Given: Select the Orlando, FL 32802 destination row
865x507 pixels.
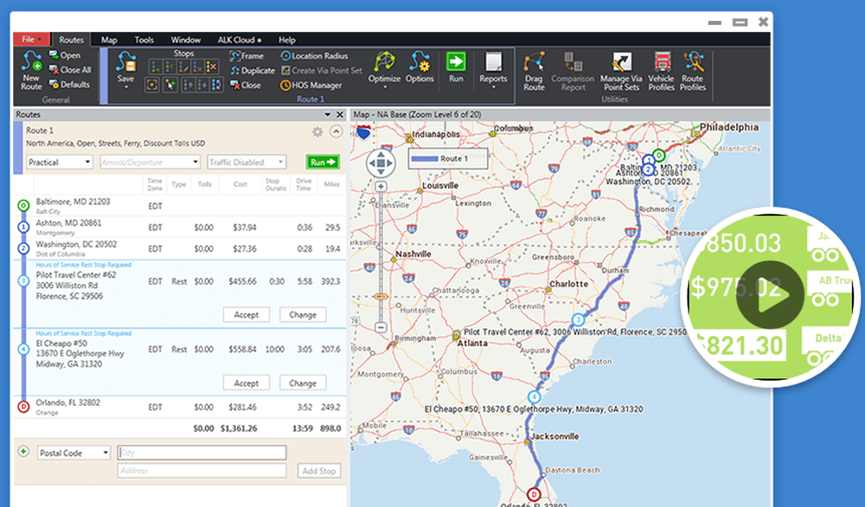Looking at the screenshot, I should 181,408.
